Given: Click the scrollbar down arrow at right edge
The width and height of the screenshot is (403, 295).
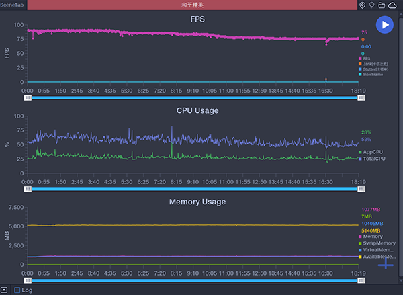Looking at the screenshot, I should [401, 280].
